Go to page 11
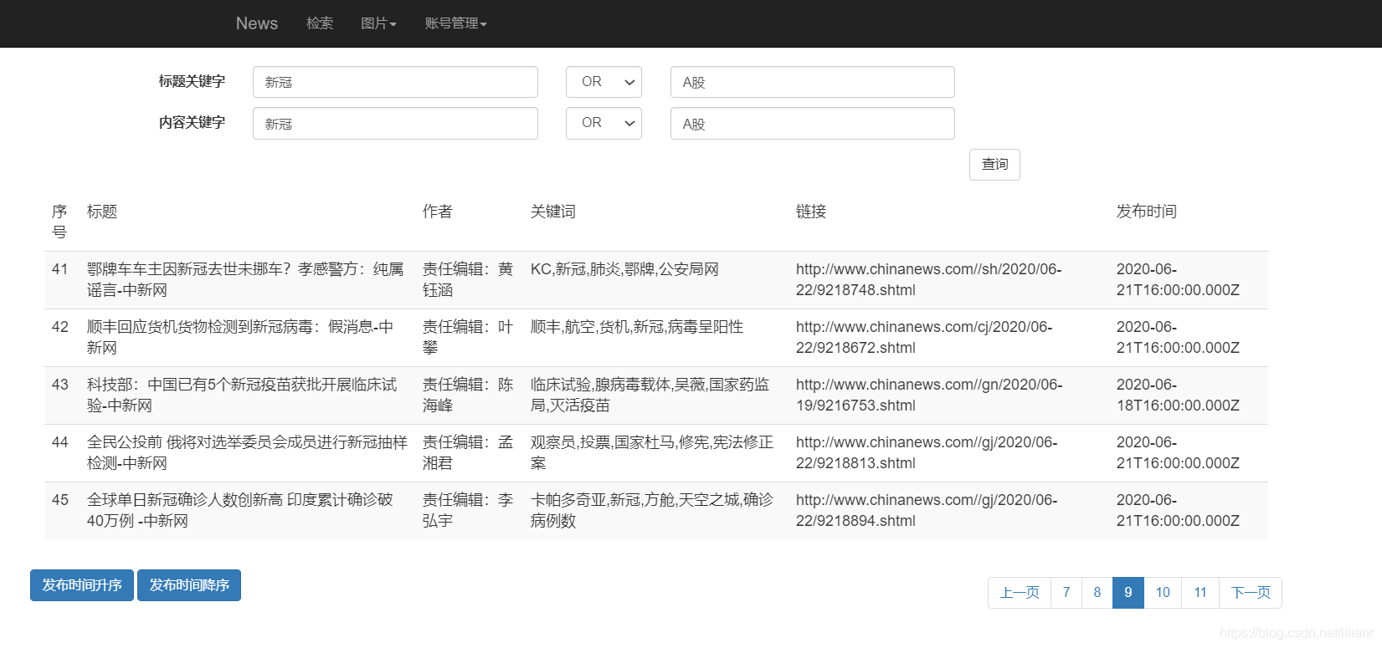This screenshot has height=648, width=1382. pyautogui.click(x=1200, y=593)
